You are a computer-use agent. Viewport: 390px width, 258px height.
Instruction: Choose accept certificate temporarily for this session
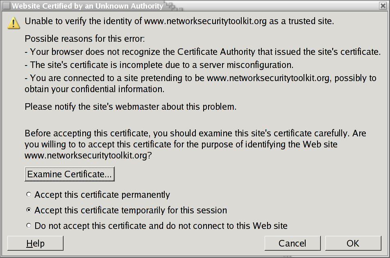(x=29, y=210)
